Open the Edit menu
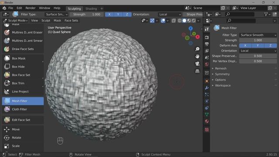Image resolution: width=279 pixels, height=157 pixels. tap(19, 8)
